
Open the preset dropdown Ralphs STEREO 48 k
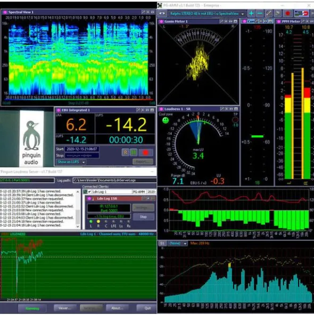tap(206, 14)
